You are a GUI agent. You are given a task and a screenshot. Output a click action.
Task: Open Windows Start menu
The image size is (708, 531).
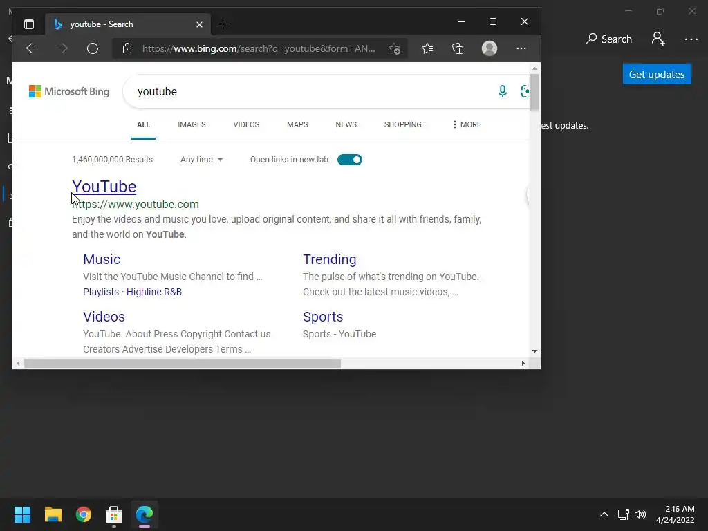coord(22,514)
